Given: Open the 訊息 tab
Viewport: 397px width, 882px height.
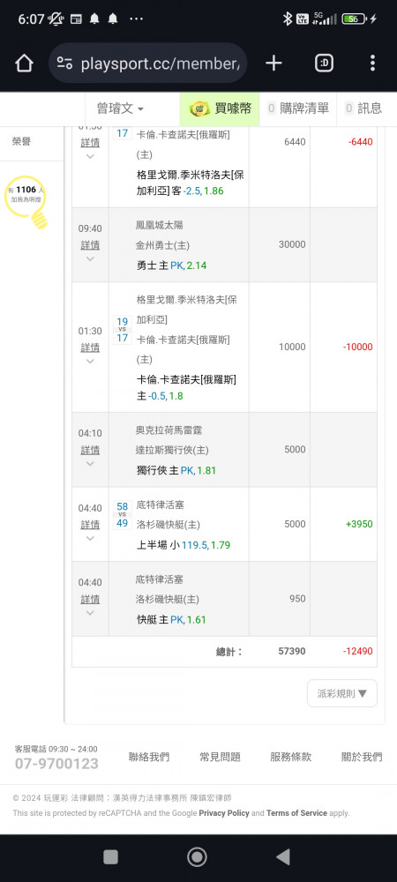Looking at the screenshot, I should pyautogui.click(x=363, y=108).
